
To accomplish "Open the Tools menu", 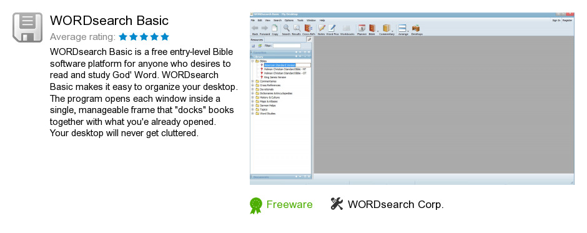I will 300,20.
